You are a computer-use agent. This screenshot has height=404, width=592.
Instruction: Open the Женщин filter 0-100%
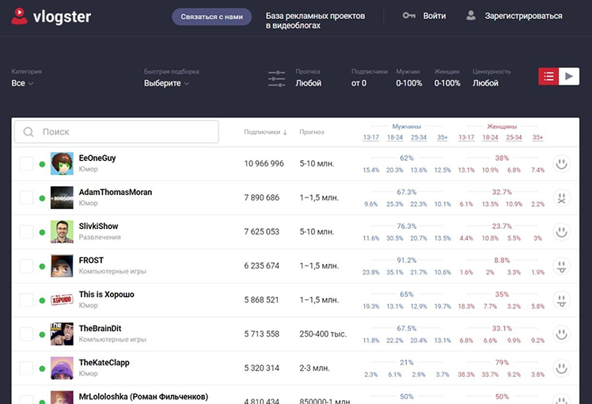(447, 83)
